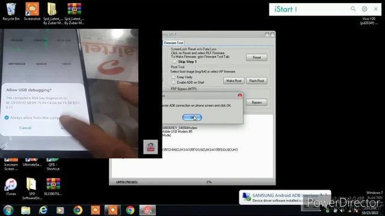Enable the Skip Step 1 checkbox
This screenshot has width=385, height=216.
click(174, 62)
